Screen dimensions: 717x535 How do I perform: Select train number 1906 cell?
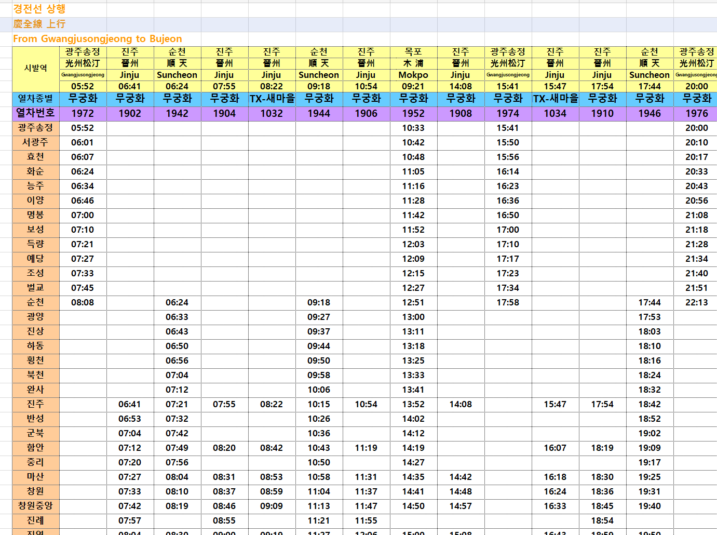click(x=366, y=113)
